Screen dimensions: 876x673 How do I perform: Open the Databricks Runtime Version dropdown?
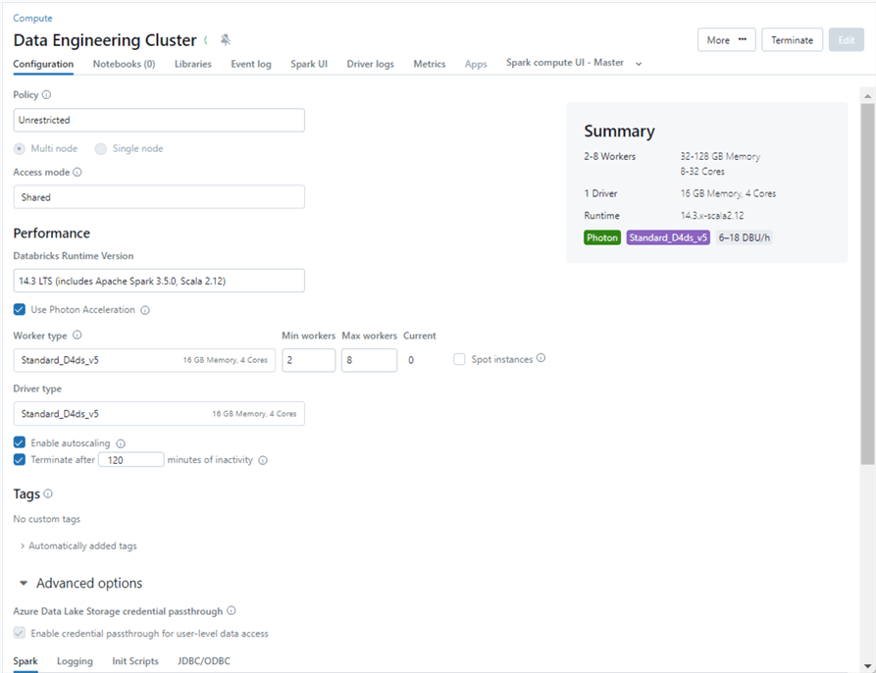point(159,281)
